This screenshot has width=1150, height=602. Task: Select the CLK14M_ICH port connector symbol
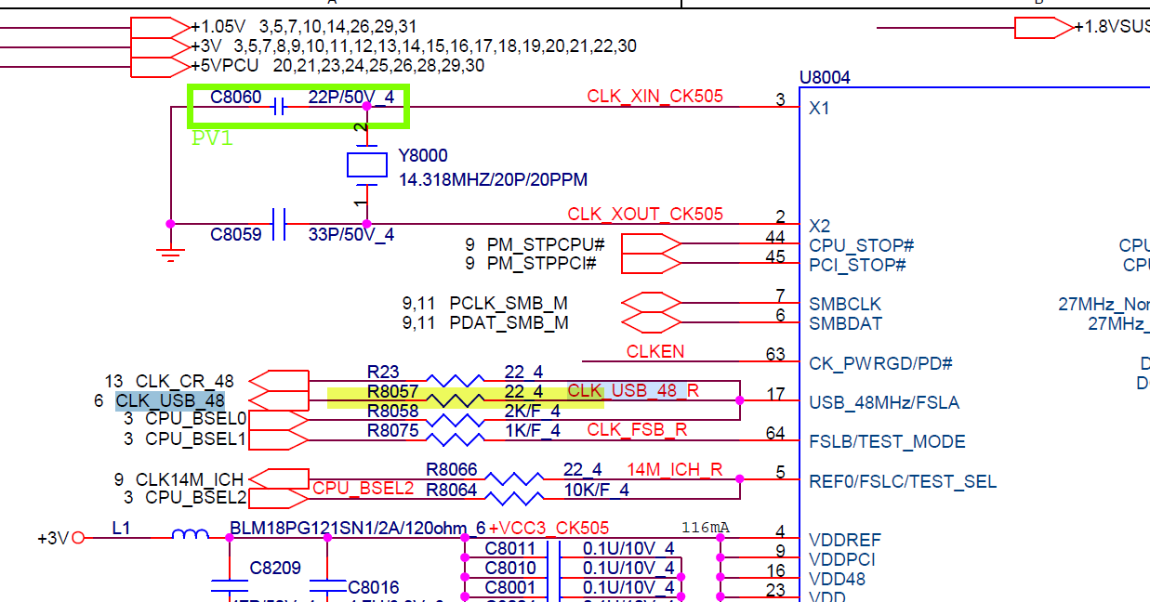pos(280,479)
